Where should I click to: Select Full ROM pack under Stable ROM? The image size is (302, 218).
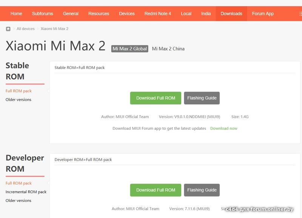pos(18,91)
